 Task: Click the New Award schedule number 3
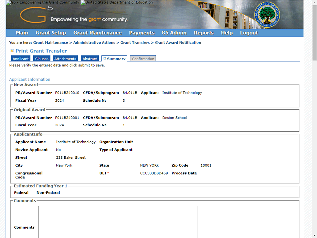[x=124, y=101]
